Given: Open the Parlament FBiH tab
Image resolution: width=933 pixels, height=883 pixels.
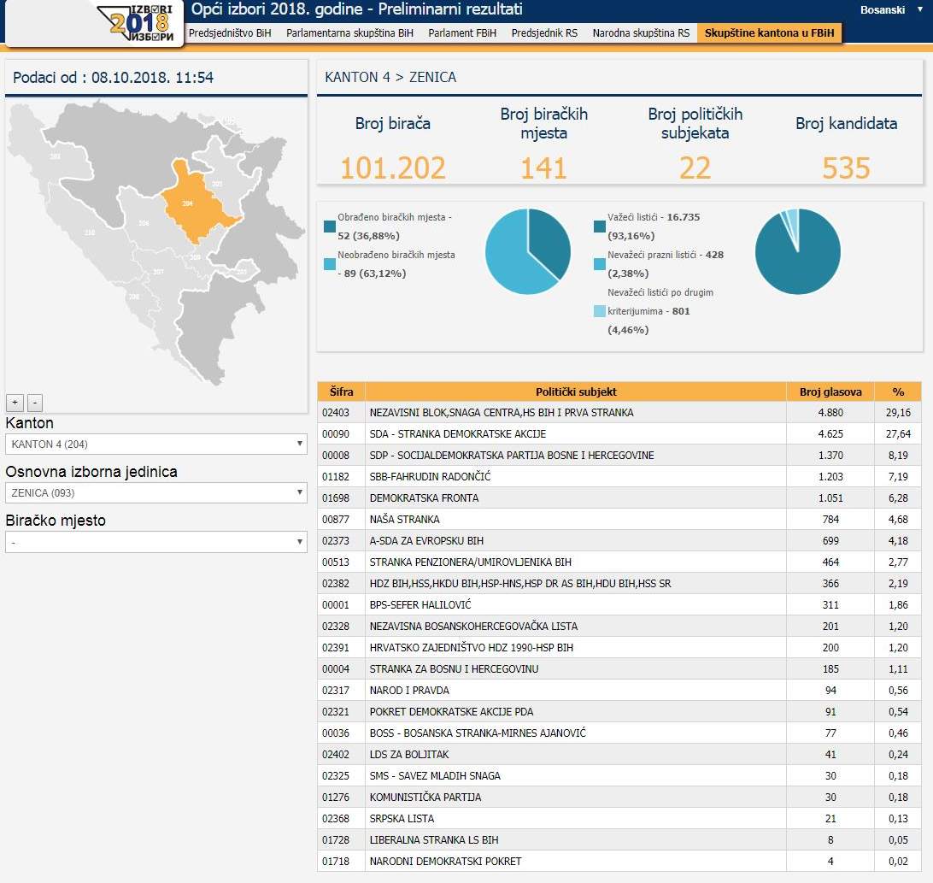Looking at the screenshot, I should click(462, 33).
